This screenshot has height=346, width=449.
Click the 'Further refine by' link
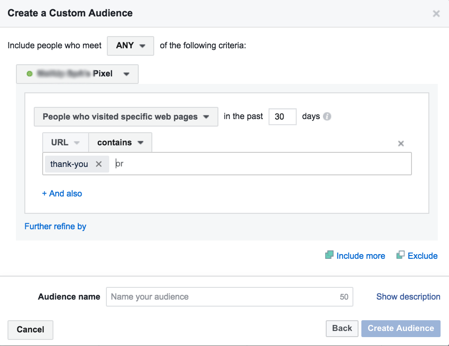tap(55, 226)
